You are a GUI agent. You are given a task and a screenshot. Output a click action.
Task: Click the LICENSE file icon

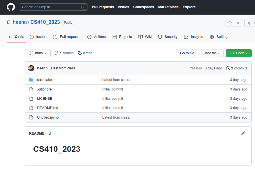click(31, 99)
